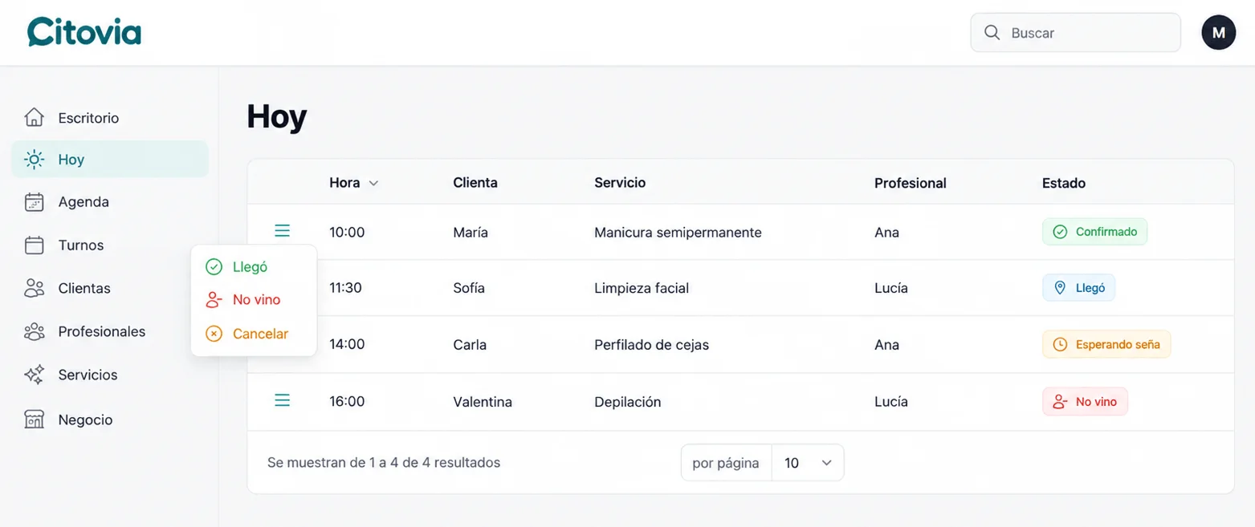Click Depilación service cell
Viewport: 1255px width, 527px height.
pyautogui.click(x=628, y=402)
